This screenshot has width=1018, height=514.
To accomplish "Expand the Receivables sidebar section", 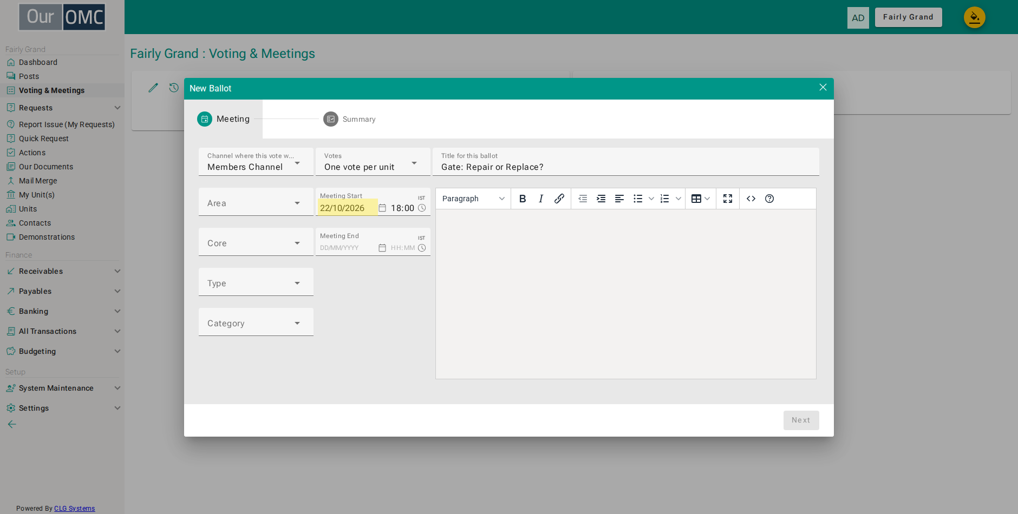I will coord(62,271).
